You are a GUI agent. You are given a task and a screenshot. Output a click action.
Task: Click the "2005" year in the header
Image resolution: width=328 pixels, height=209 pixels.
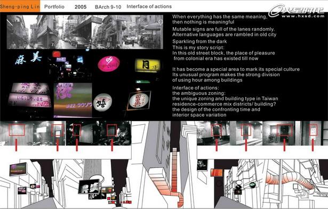pyautogui.click(x=81, y=7)
